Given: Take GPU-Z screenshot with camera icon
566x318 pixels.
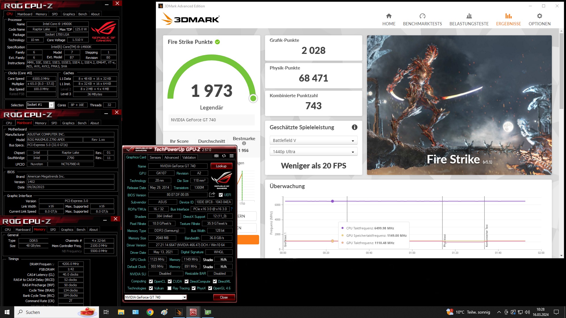Looking at the screenshot, I should (216, 156).
